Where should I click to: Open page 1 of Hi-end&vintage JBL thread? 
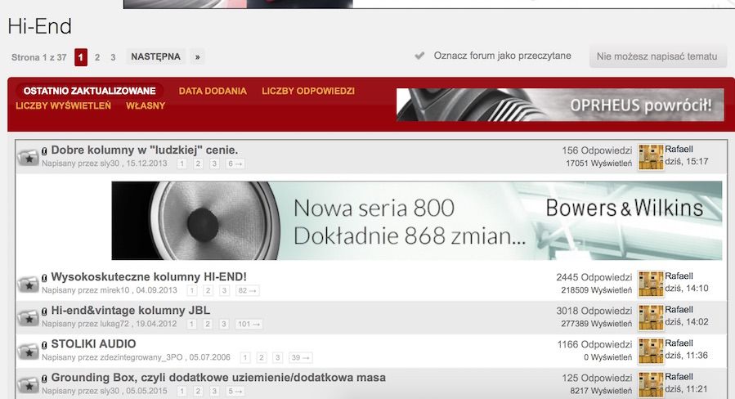pyautogui.click(x=191, y=325)
